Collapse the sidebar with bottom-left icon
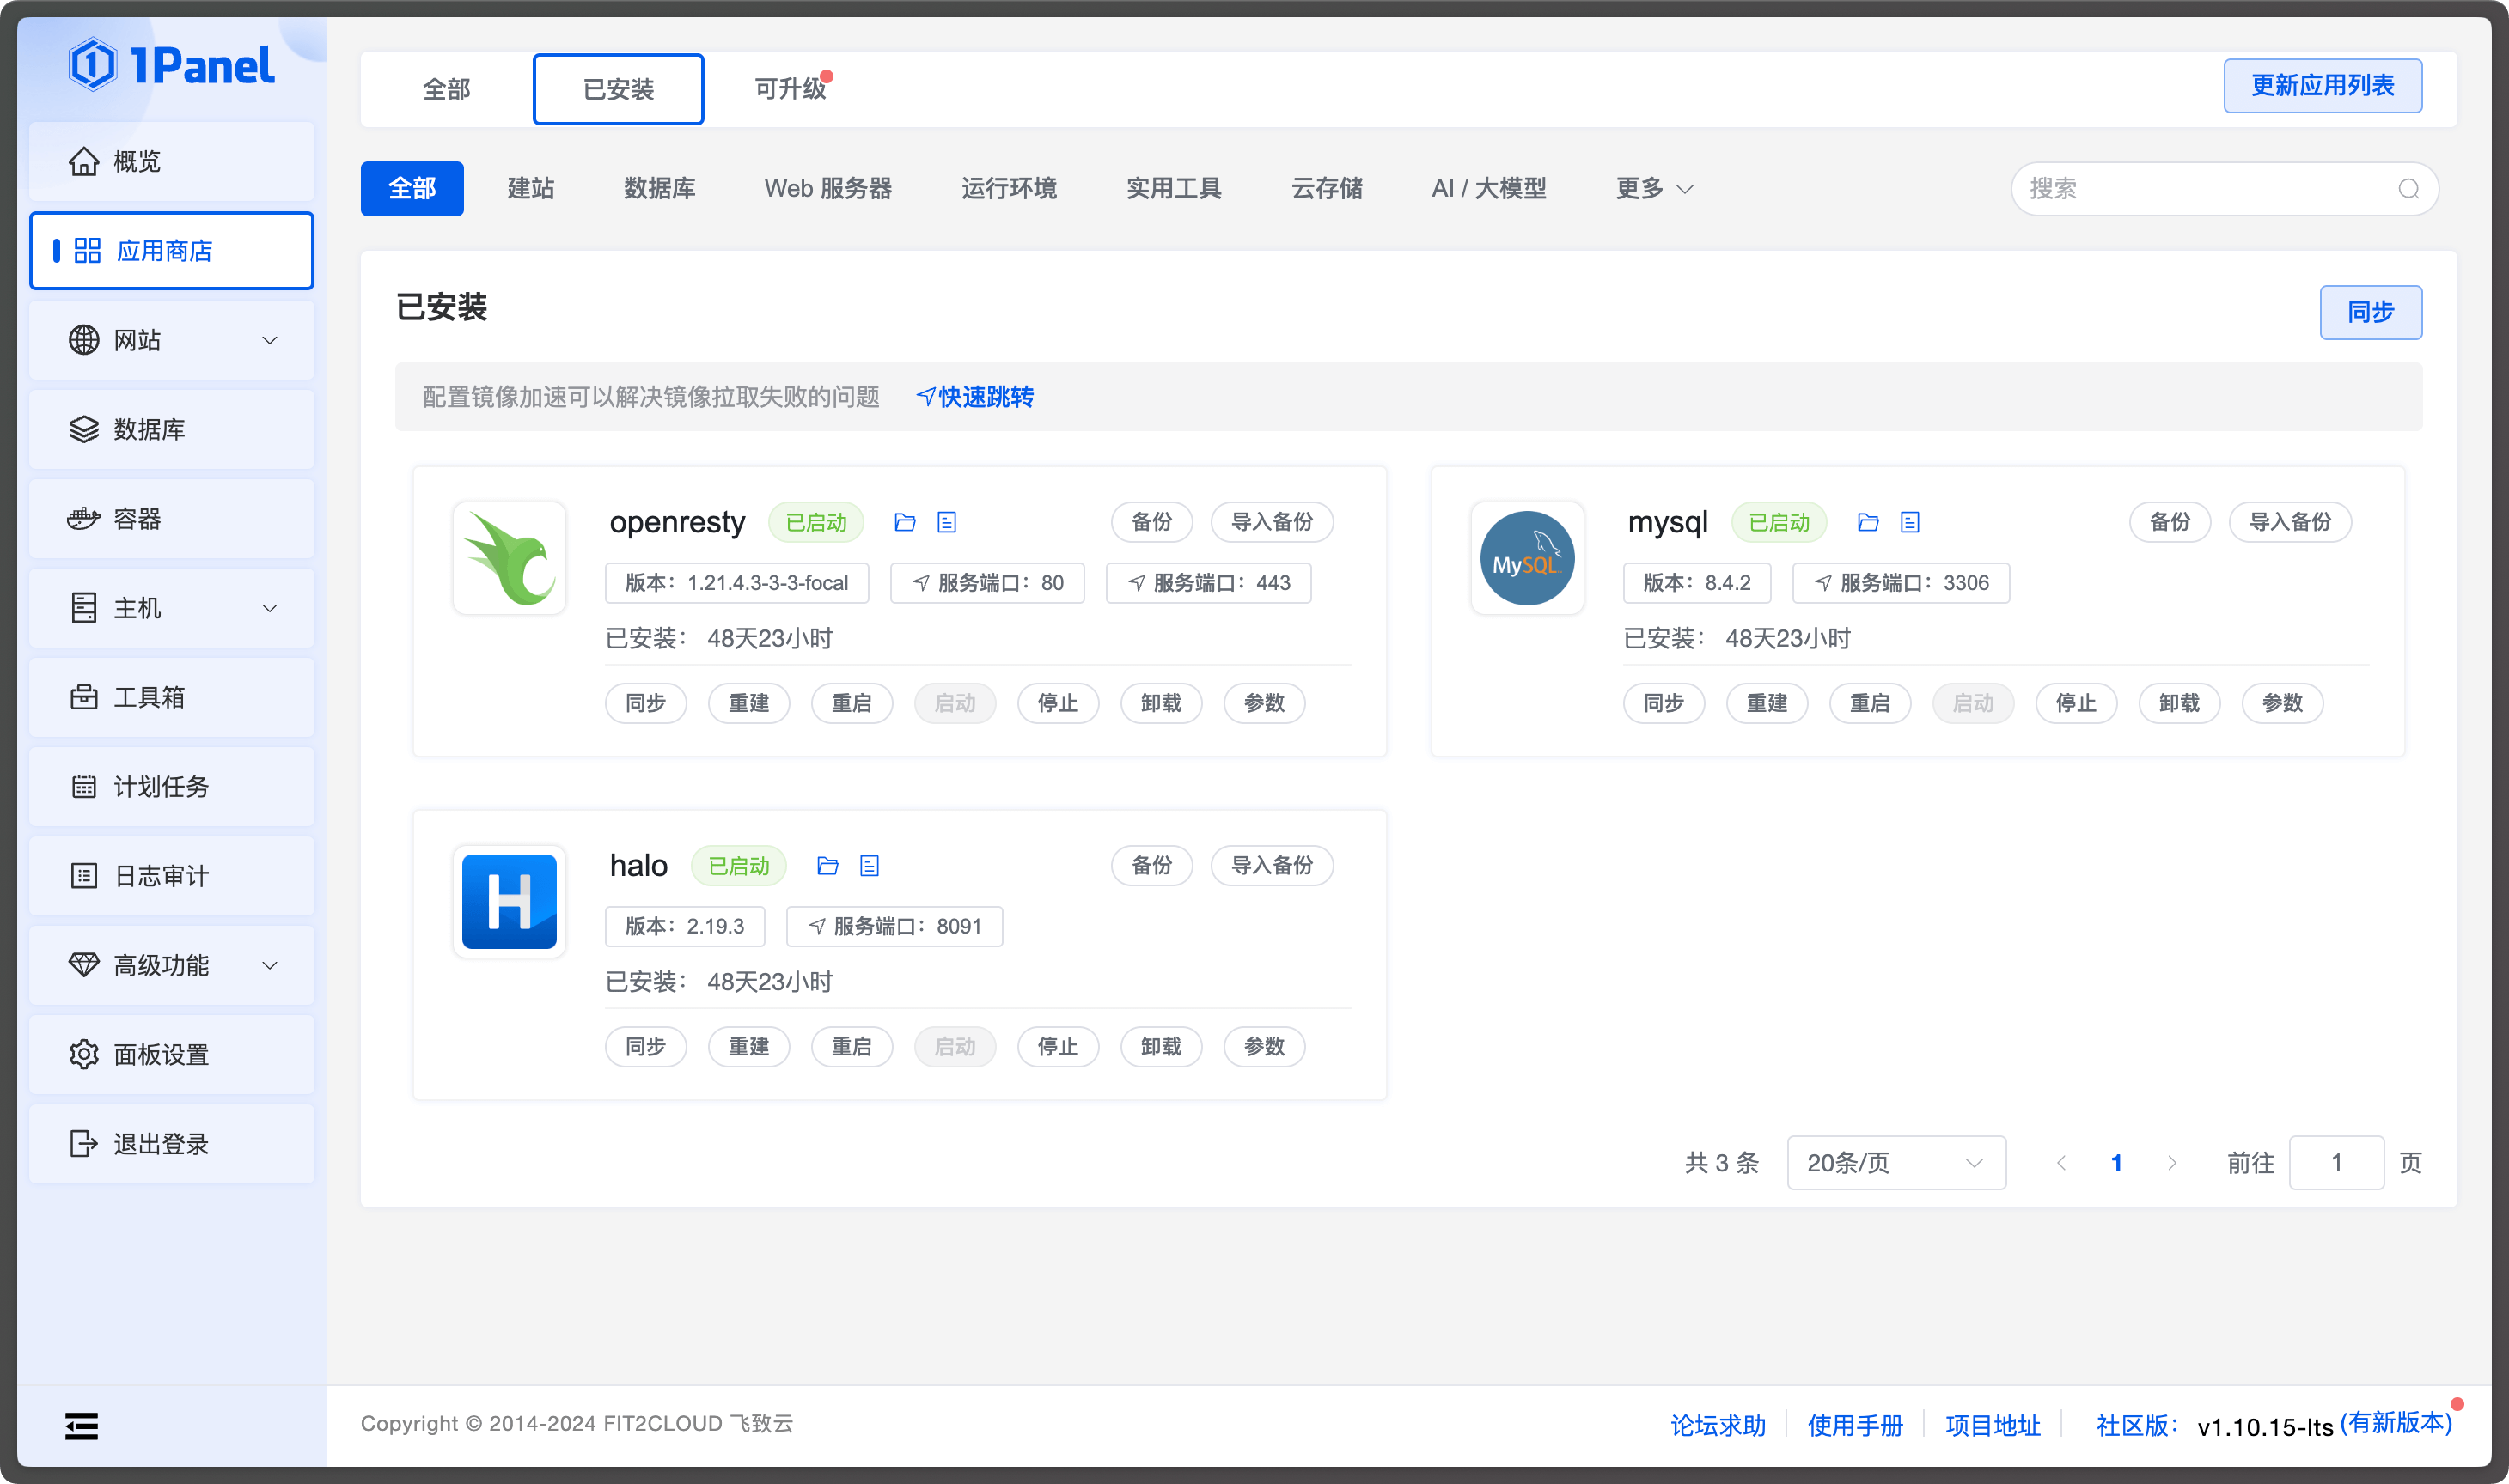Image resolution: width=2509 pixels, height=1484 pixels. click(x=81, y=1426)
